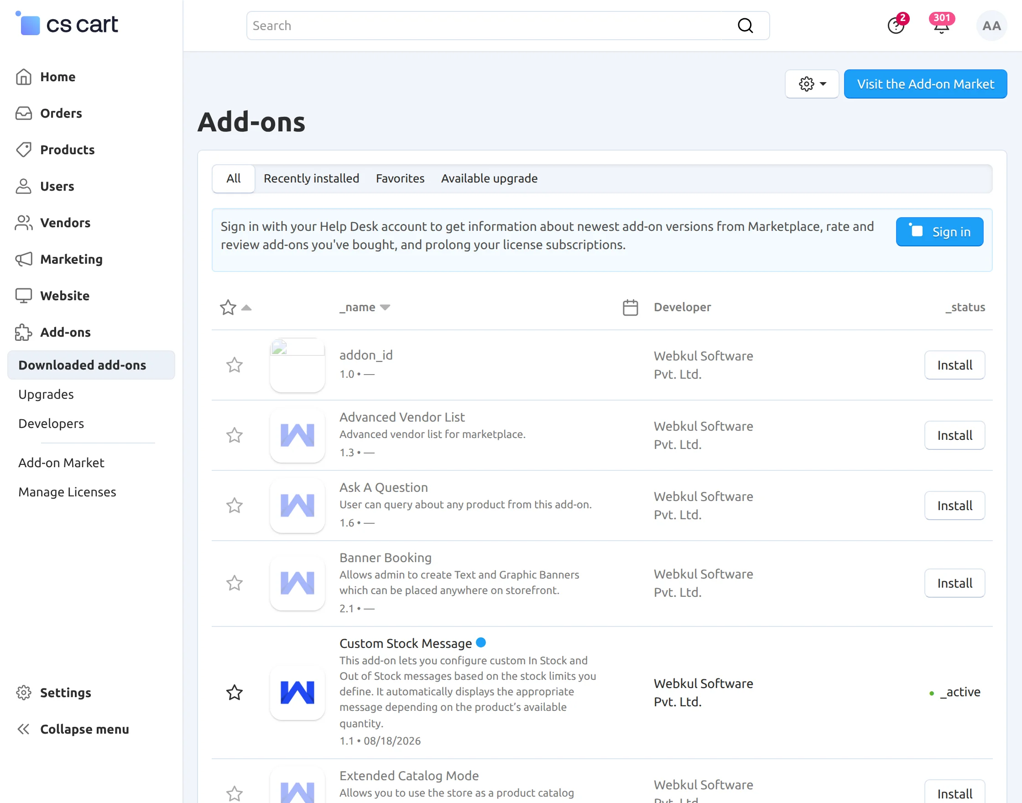Viewport: 1022px width, 803px height.
Task: Install the addon_id add-on
Action: pos(955,365)
